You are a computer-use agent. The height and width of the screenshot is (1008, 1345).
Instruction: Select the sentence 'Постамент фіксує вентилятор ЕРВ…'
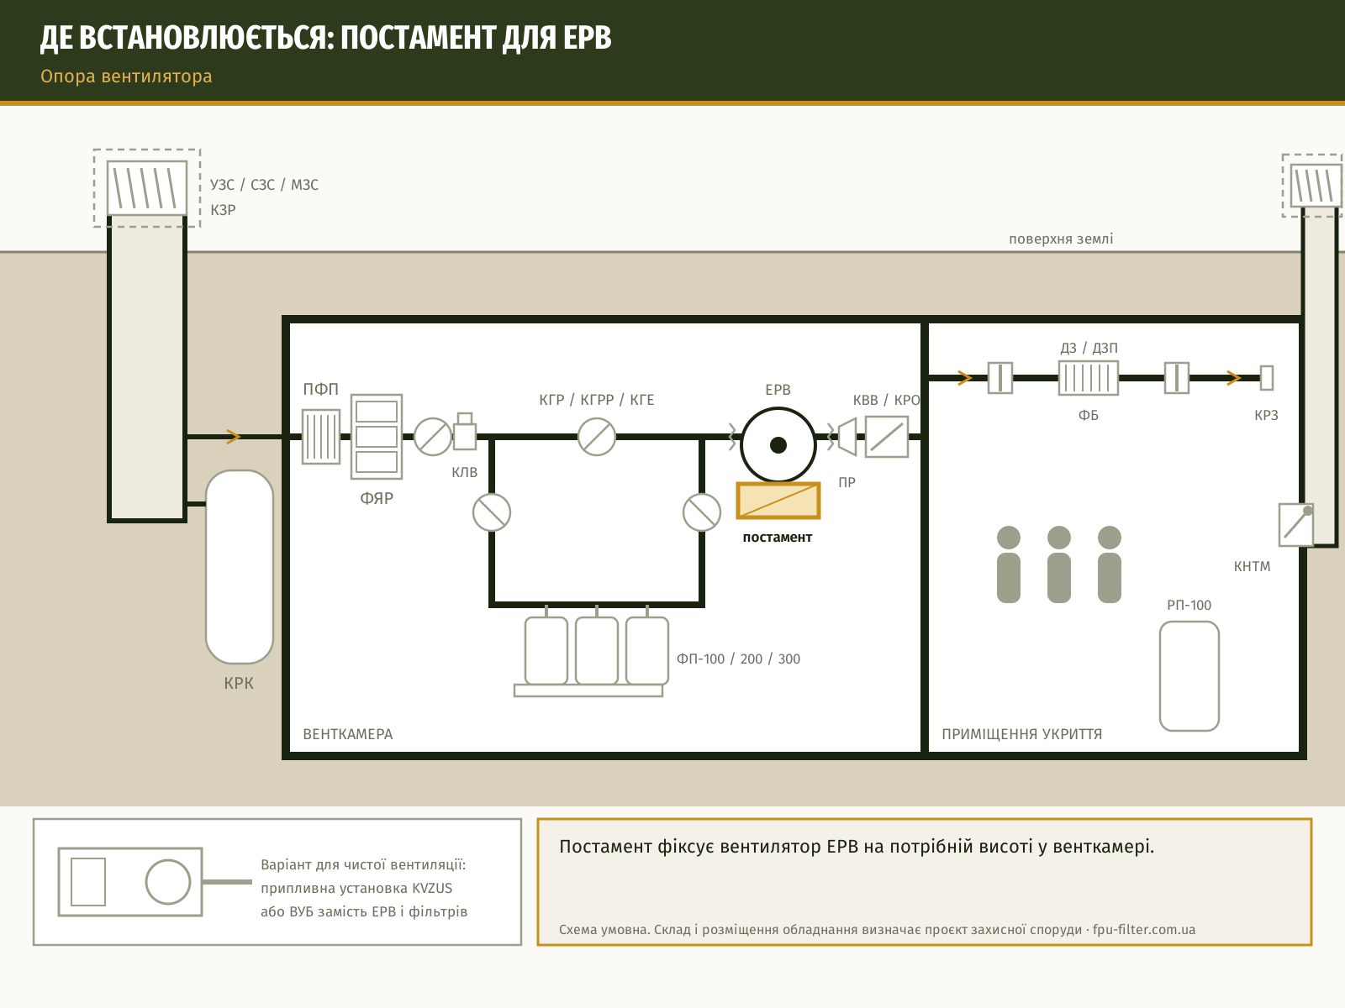857,847
